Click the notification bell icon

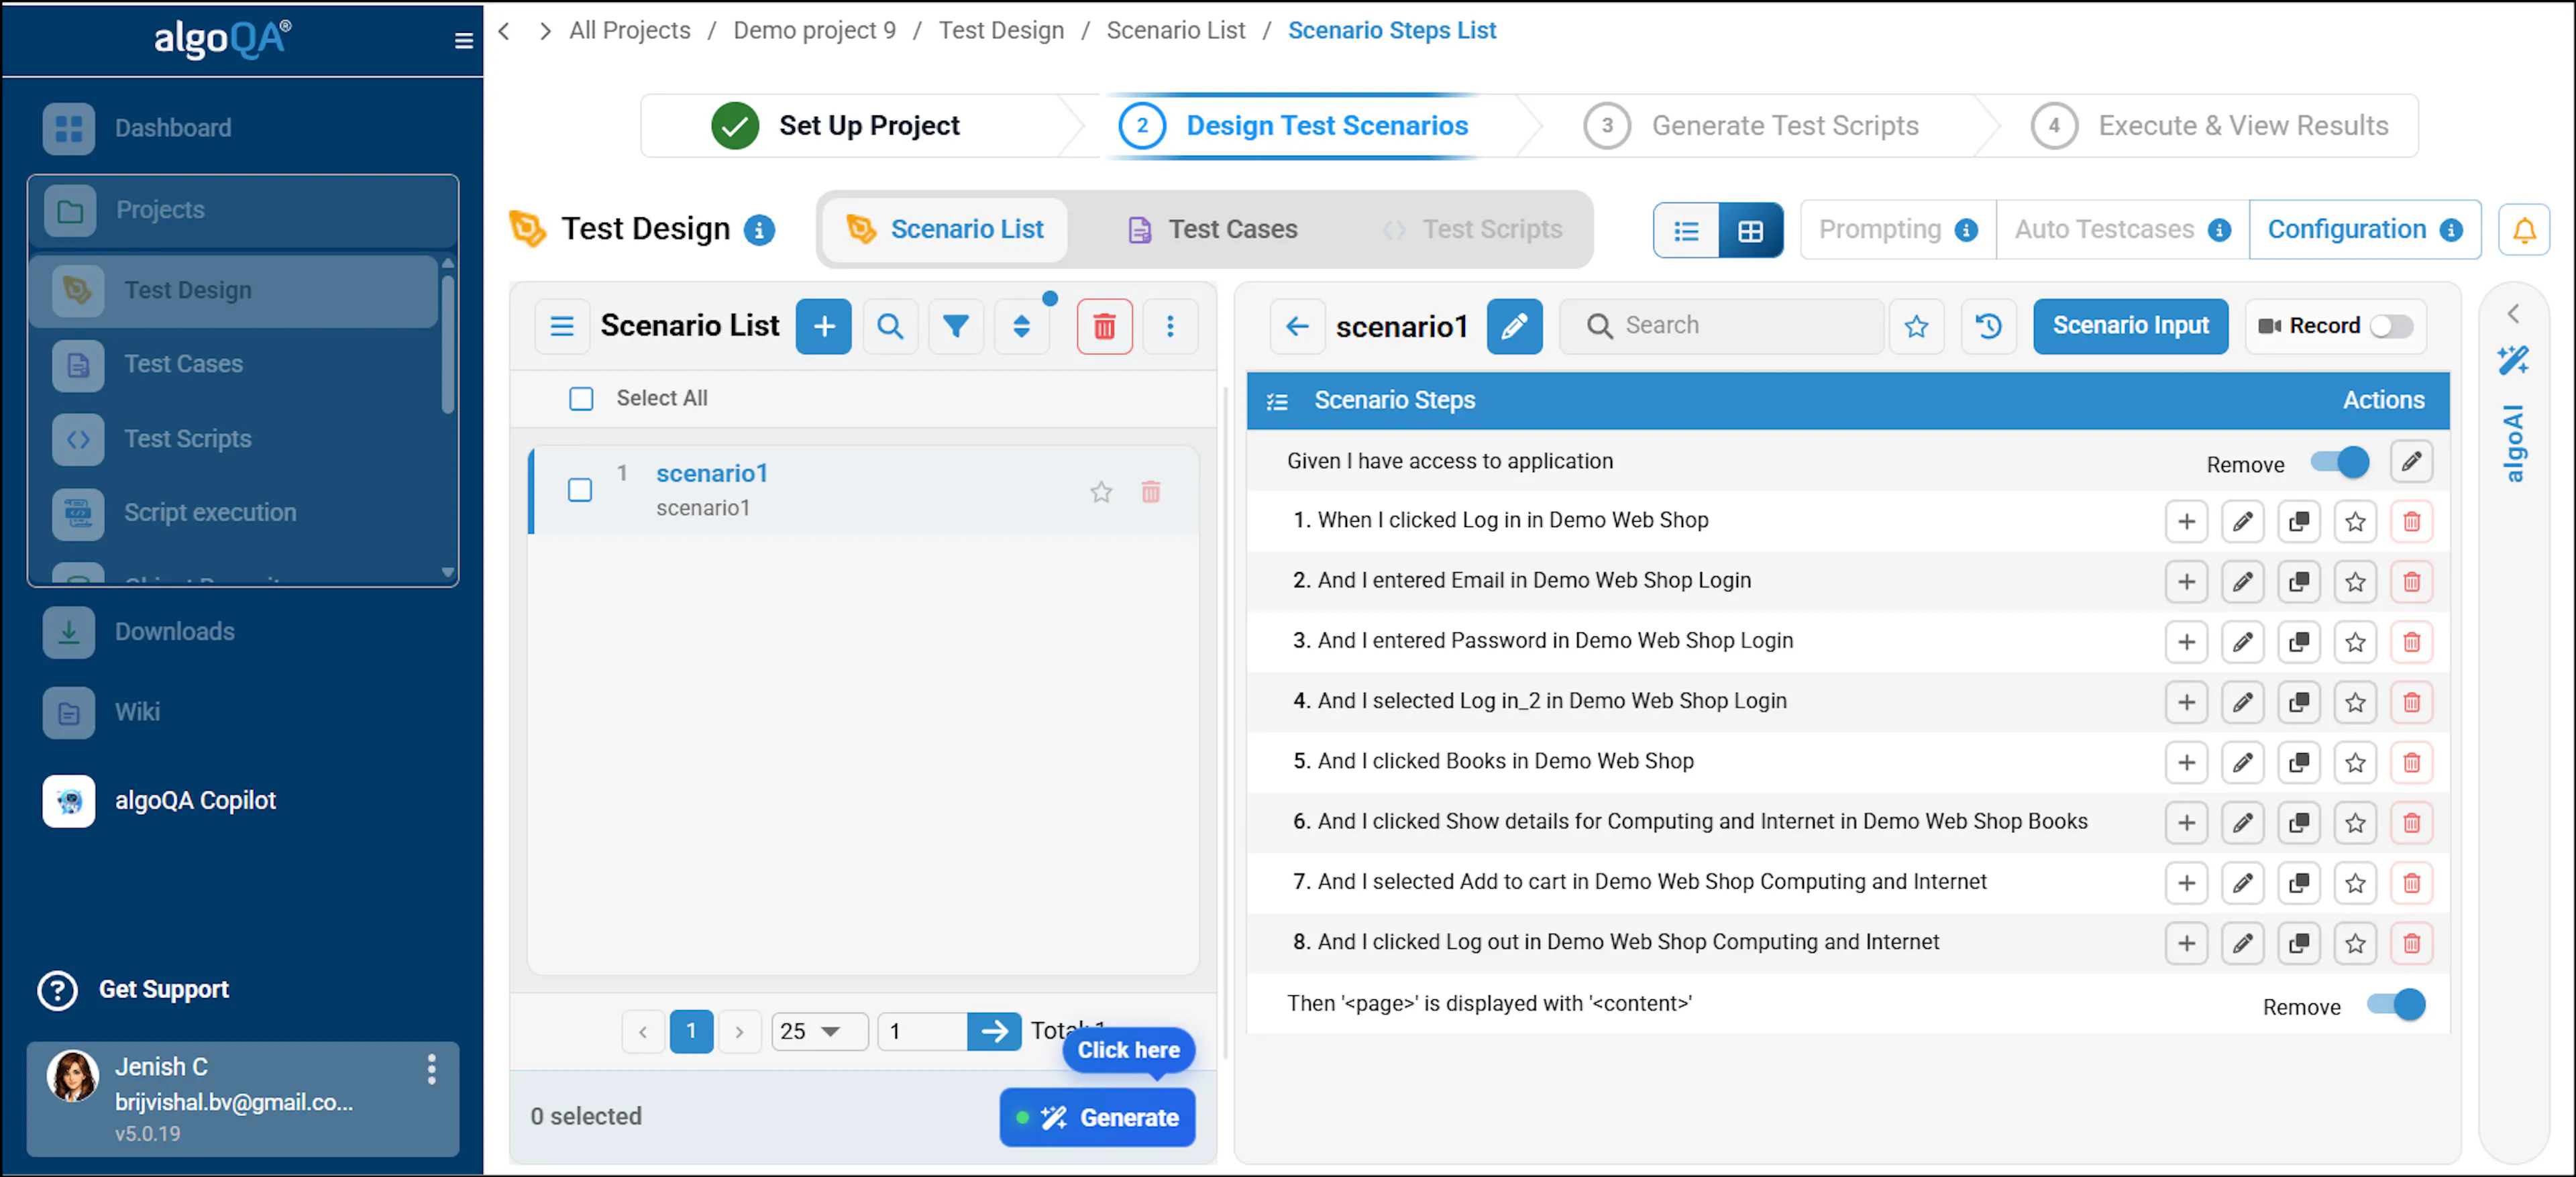pyautogui.click(x=2524, y=230)
